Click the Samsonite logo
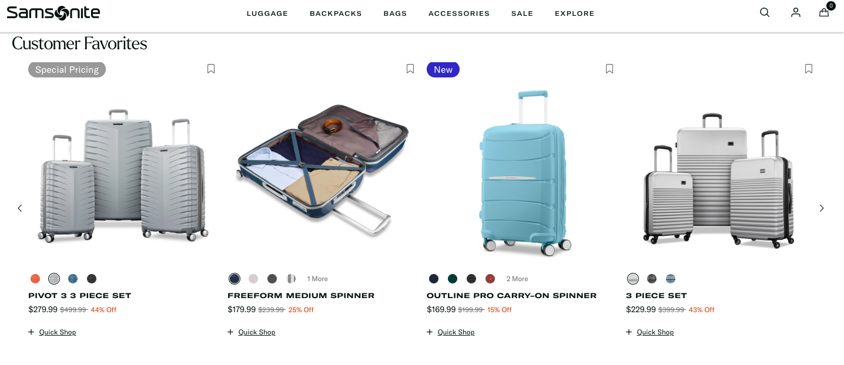The height and width of the screenshot is (365, 844). pos(53,12)
